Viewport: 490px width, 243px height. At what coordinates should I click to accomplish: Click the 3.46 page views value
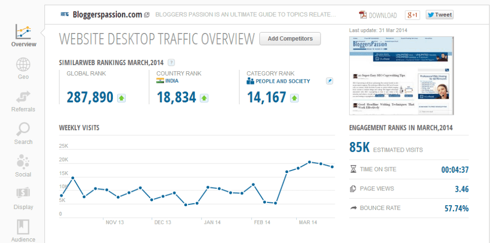(462, 189)
